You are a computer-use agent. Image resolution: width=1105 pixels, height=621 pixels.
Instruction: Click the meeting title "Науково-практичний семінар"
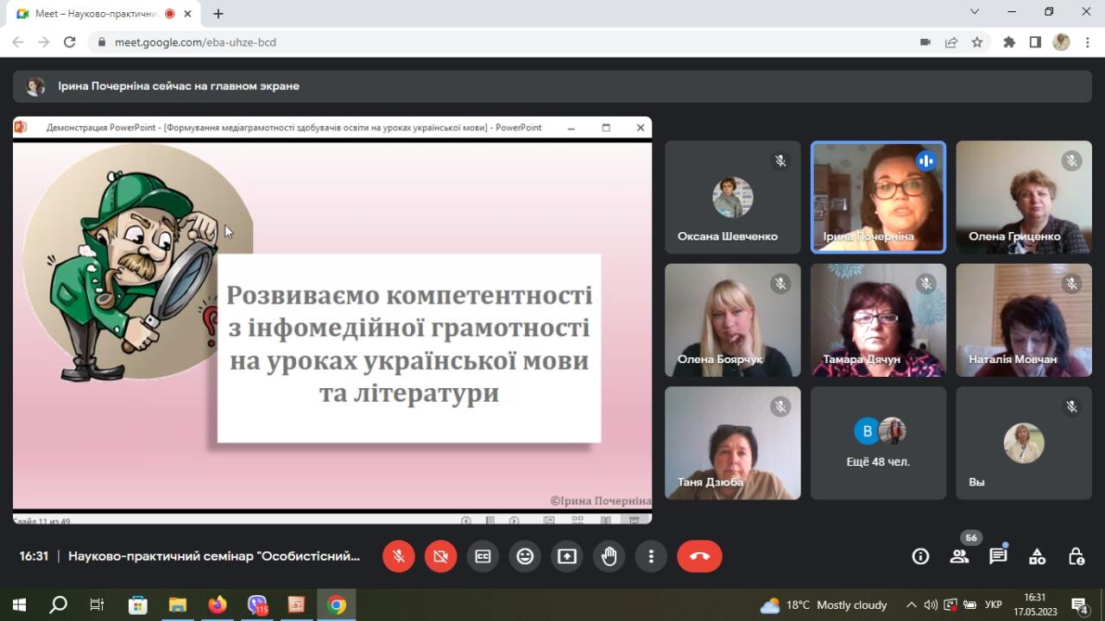(214, 556)
